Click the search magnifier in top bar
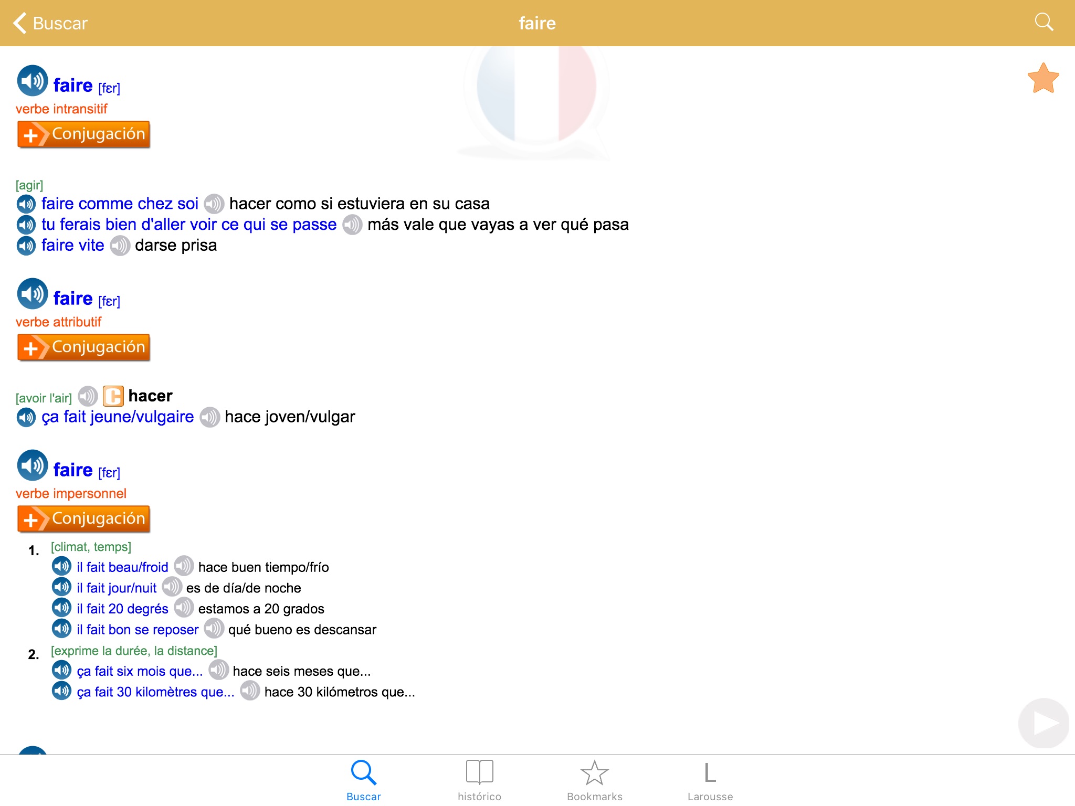1075x806 pixels. point(1044,23)
